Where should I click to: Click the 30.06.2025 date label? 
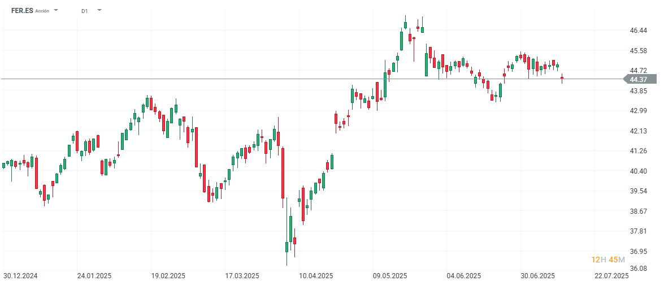pyautogui.click(x=538, y=276)
